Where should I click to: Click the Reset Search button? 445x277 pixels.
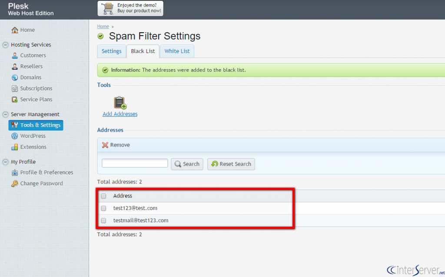click(231, 164)
